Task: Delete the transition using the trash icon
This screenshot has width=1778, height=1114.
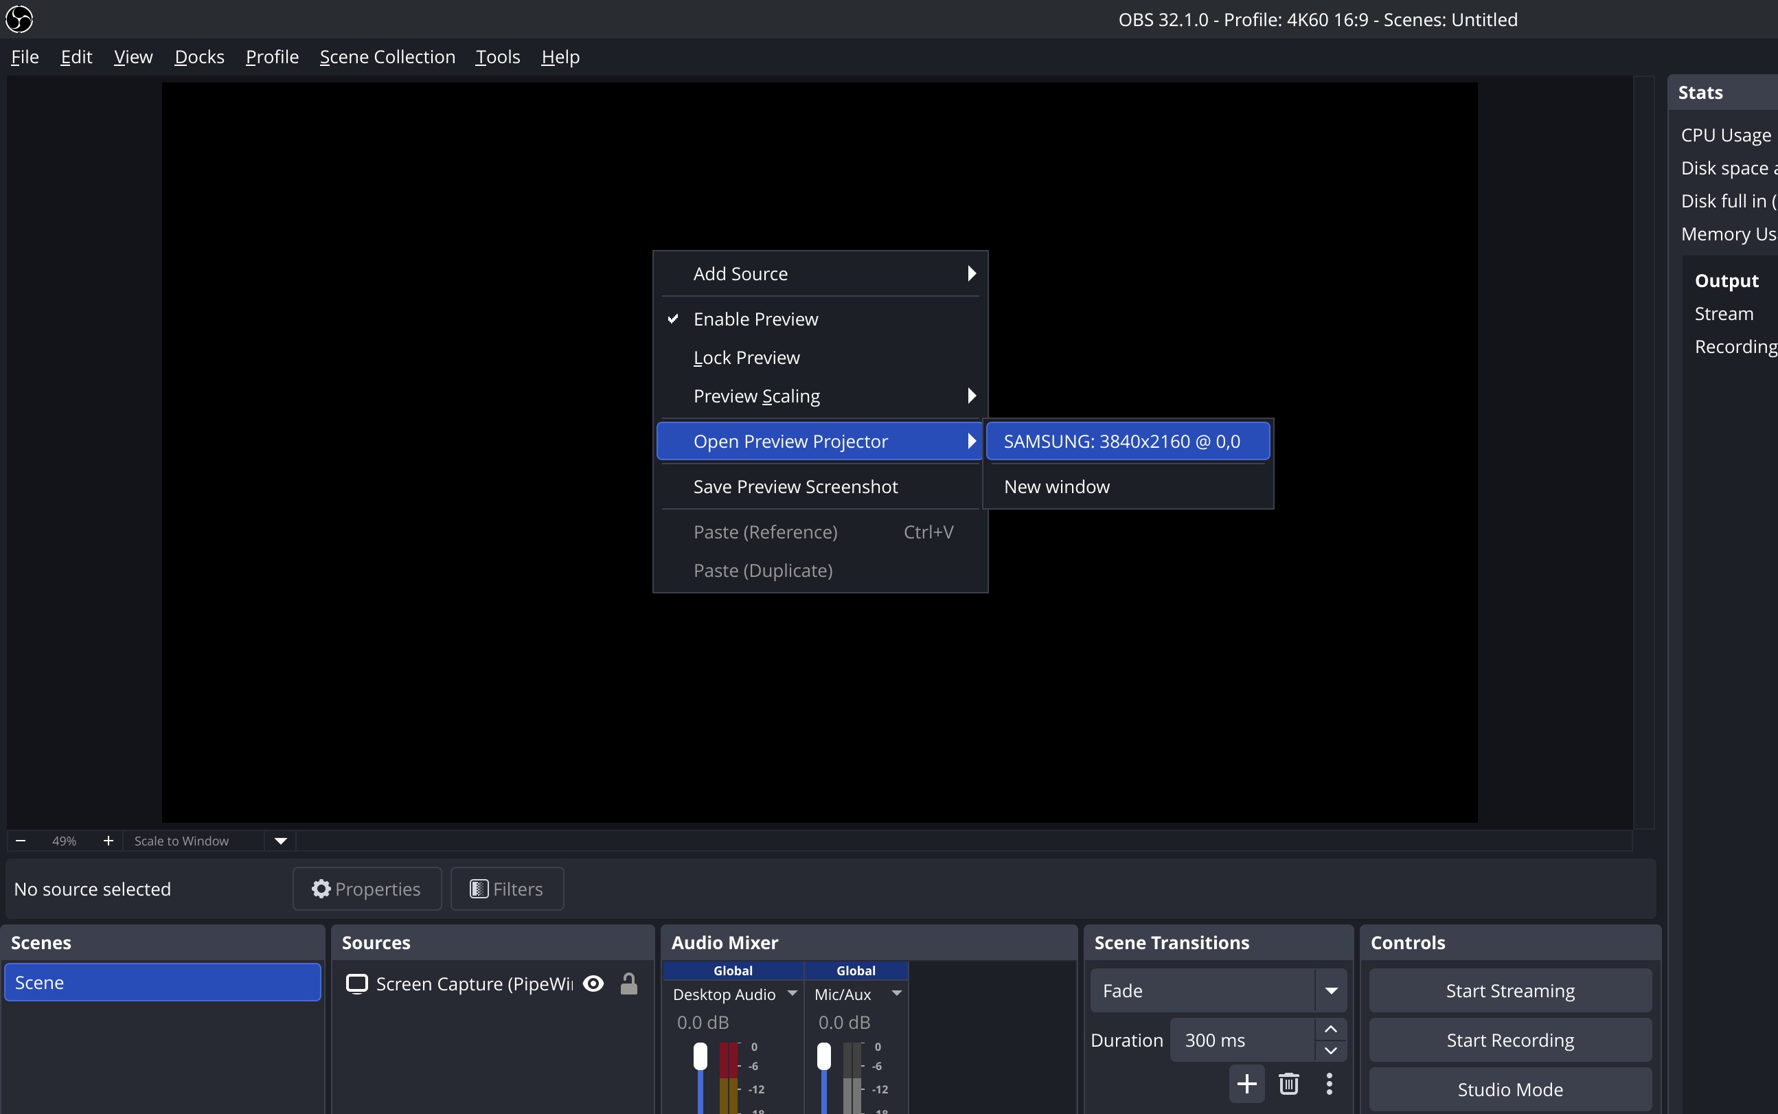Action: pos(1288,1083)
